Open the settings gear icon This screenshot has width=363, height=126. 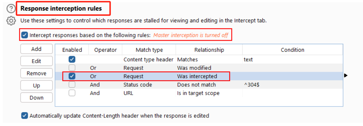coord(11,21)
